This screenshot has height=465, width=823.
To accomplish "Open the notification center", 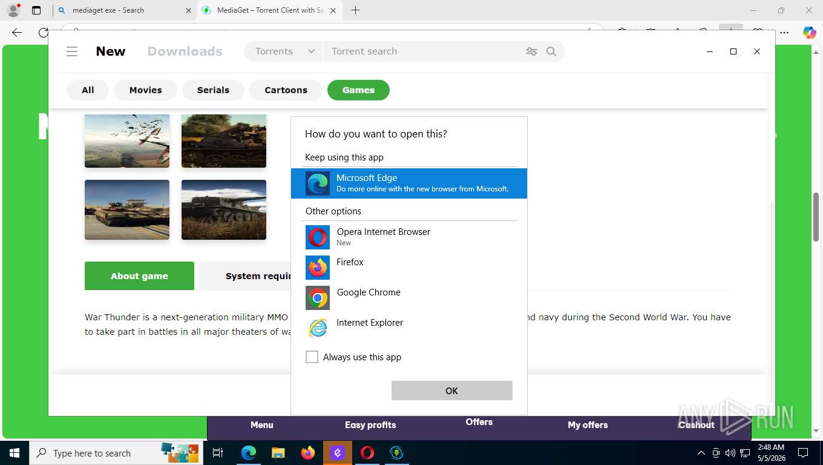I will click(803, 453).
